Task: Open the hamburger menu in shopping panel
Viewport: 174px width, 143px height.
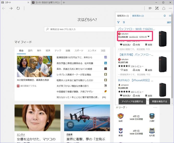Action: (x=170, y=16)
